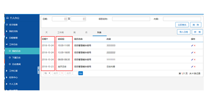Switch to the 月 view tab
The height and width of the screenshot is (104, 208).
pyautogui.click(x=86, y=32)
